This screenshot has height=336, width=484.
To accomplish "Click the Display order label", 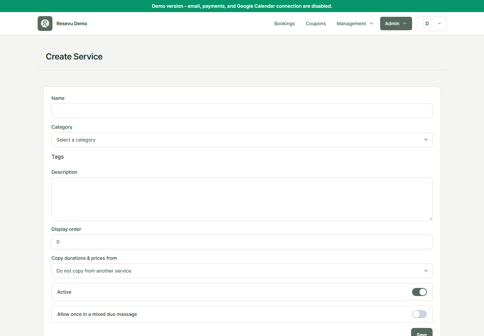I will (66, 229).
